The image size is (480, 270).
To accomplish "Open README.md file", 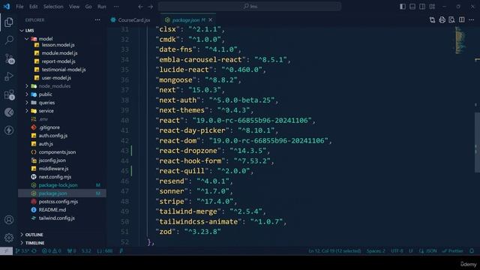I will click(x=52, y=210).
